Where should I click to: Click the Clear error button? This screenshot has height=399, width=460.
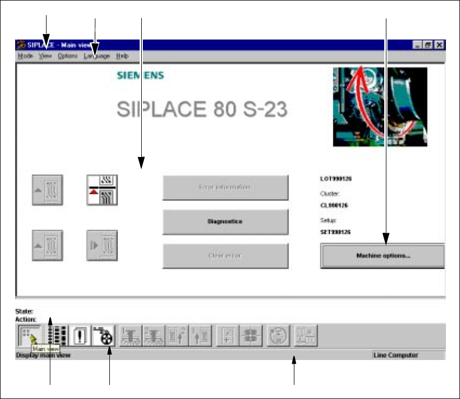point(225,256)
